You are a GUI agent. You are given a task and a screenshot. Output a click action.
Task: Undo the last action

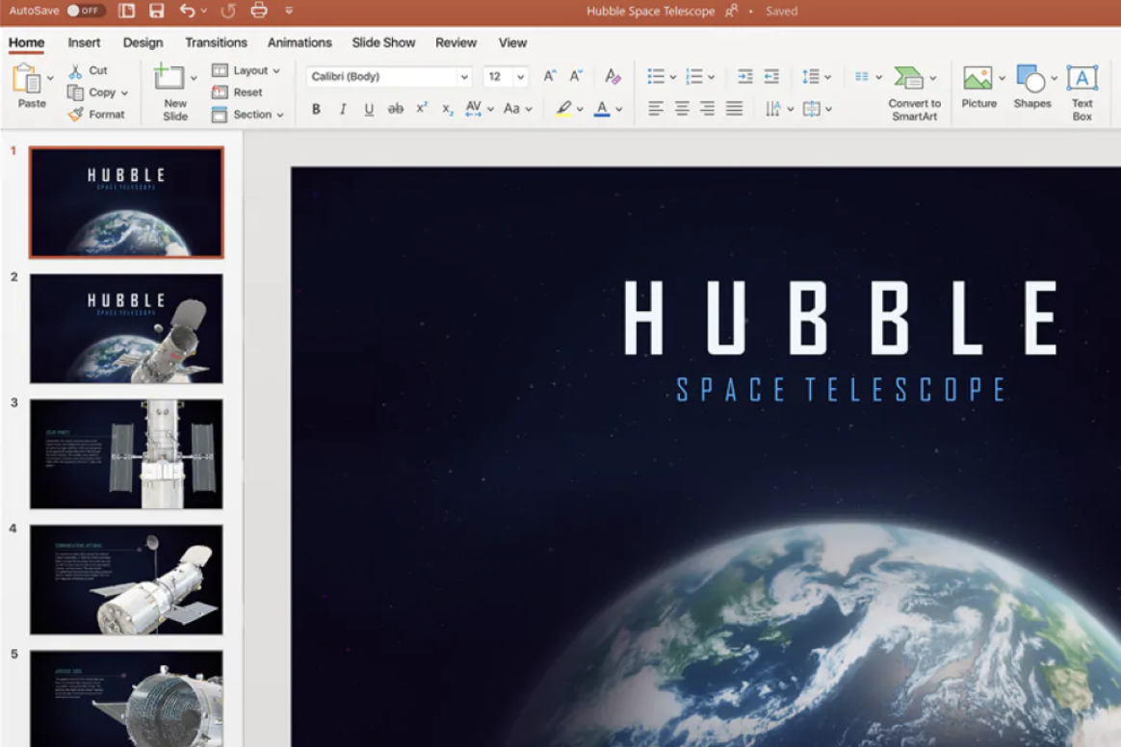tap(187, 11)
